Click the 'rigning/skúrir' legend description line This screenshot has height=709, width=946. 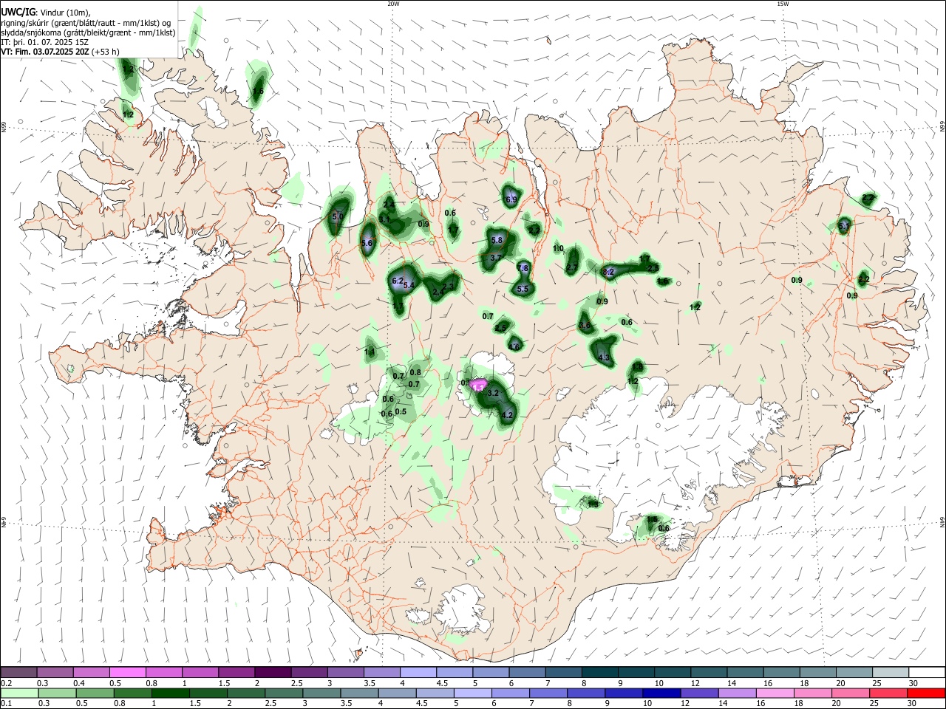pyautogui.click(x=86, y=22)
